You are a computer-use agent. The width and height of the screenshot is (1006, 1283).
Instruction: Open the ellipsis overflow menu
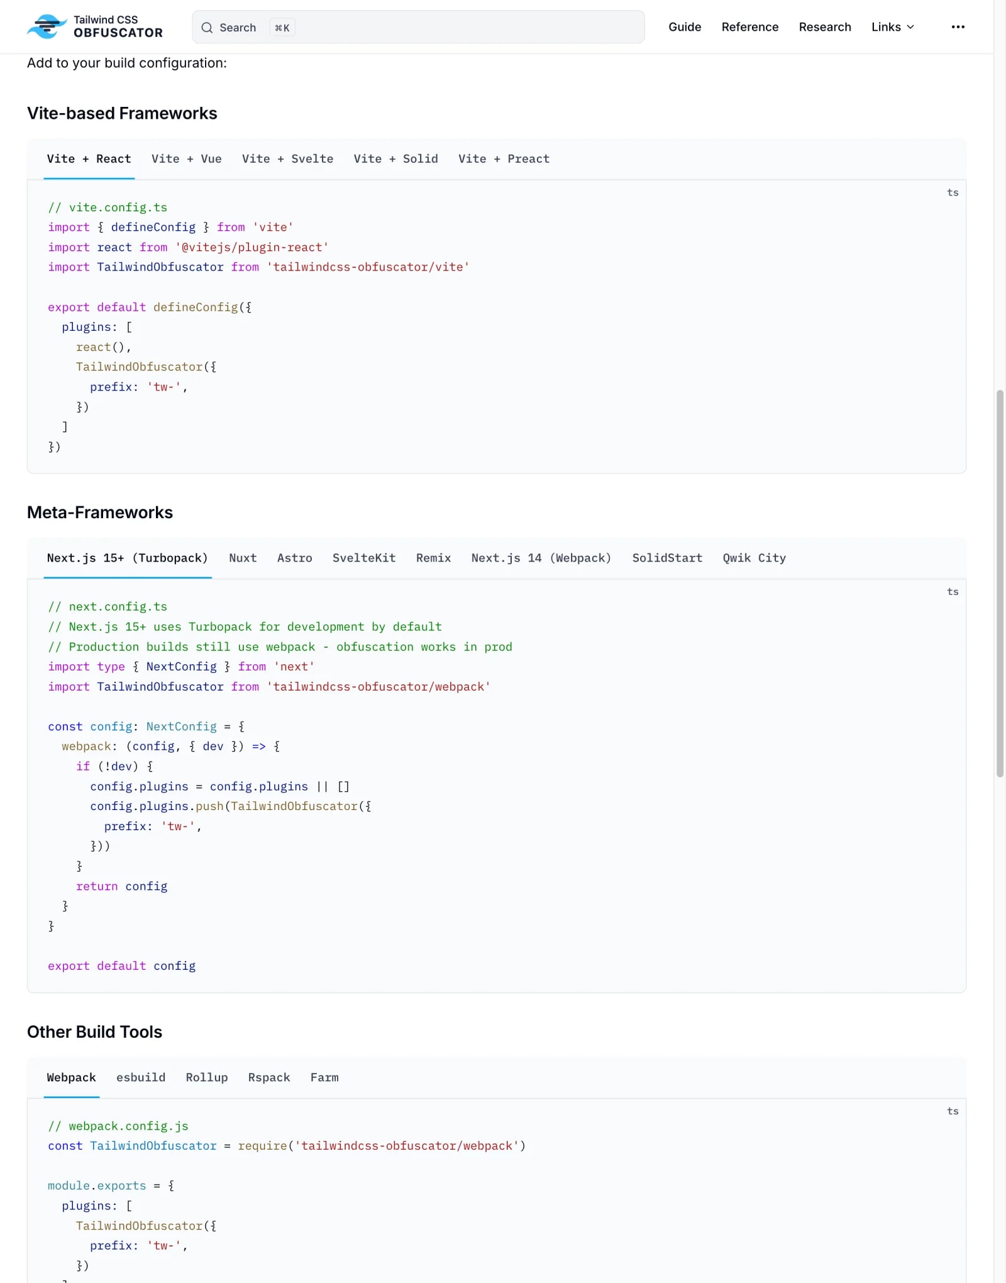(958, 26)
